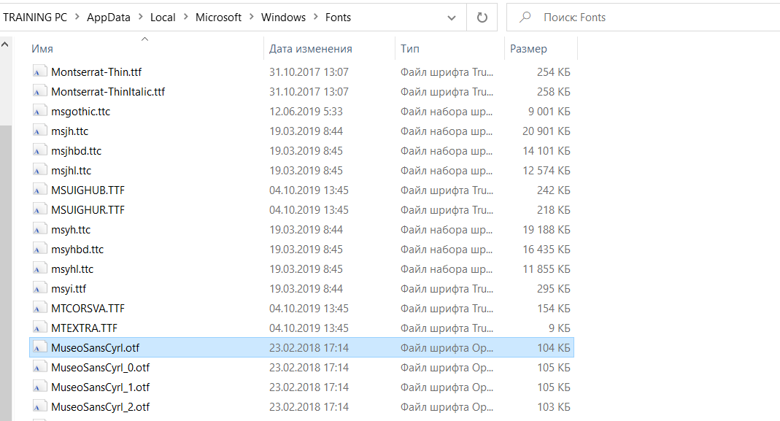Navigate to AppData breadcrumb folder
Image resolution: width=780 pixels, height=421 pixels.
point(109,18)
